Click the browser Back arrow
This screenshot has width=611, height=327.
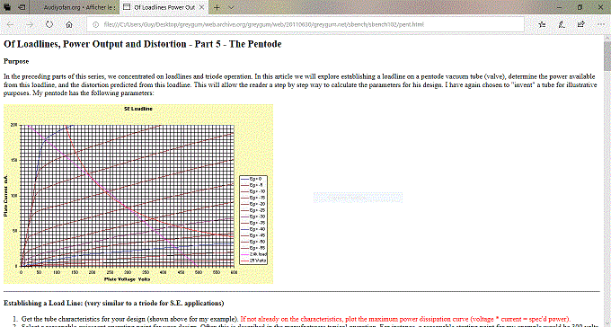11,24
